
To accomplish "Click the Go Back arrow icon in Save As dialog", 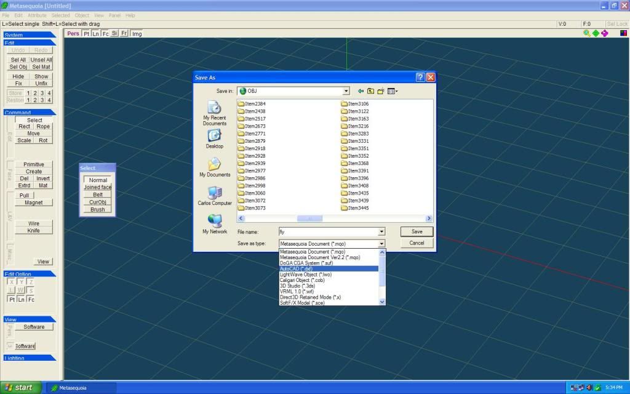I will pyautogui.click(x=361, y=91).
